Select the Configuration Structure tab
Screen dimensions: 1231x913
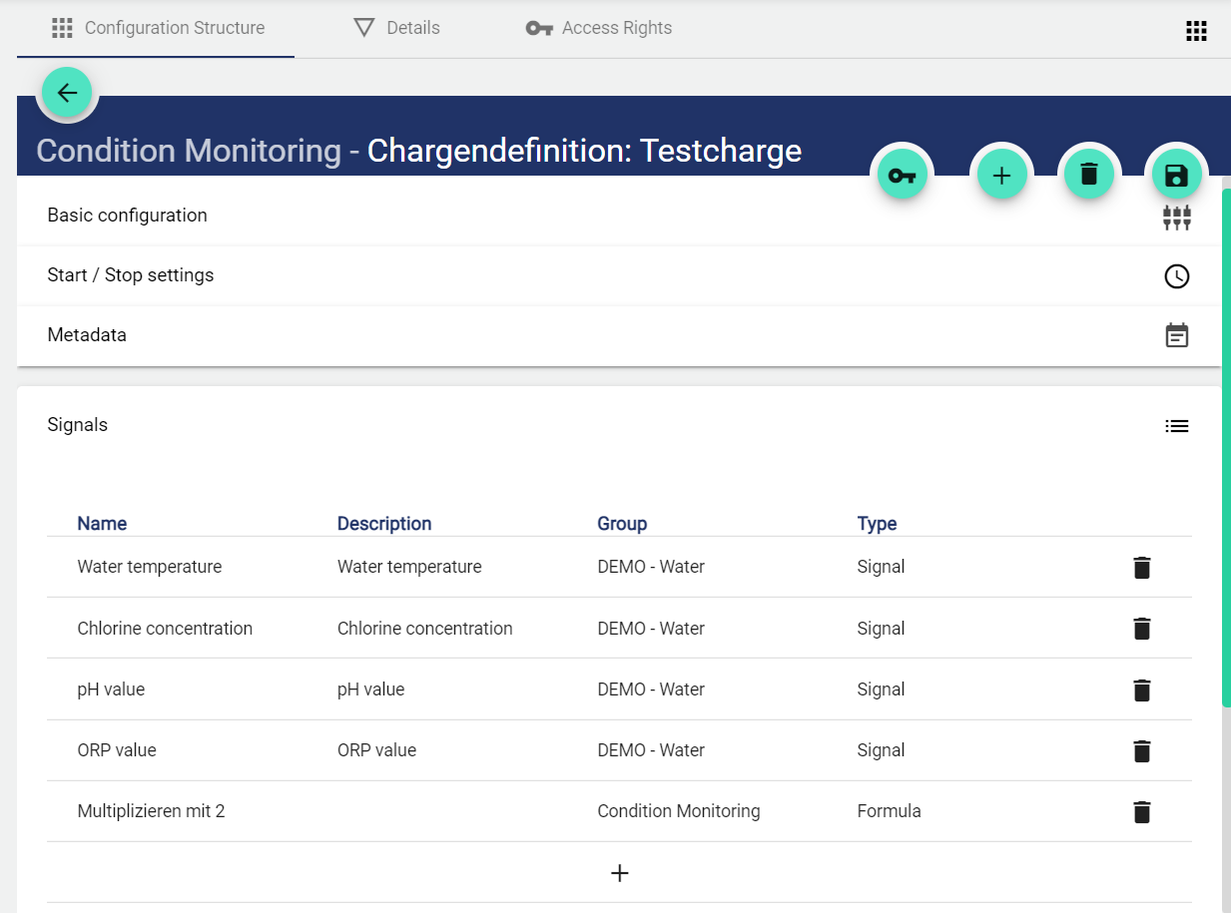point(158,28)
